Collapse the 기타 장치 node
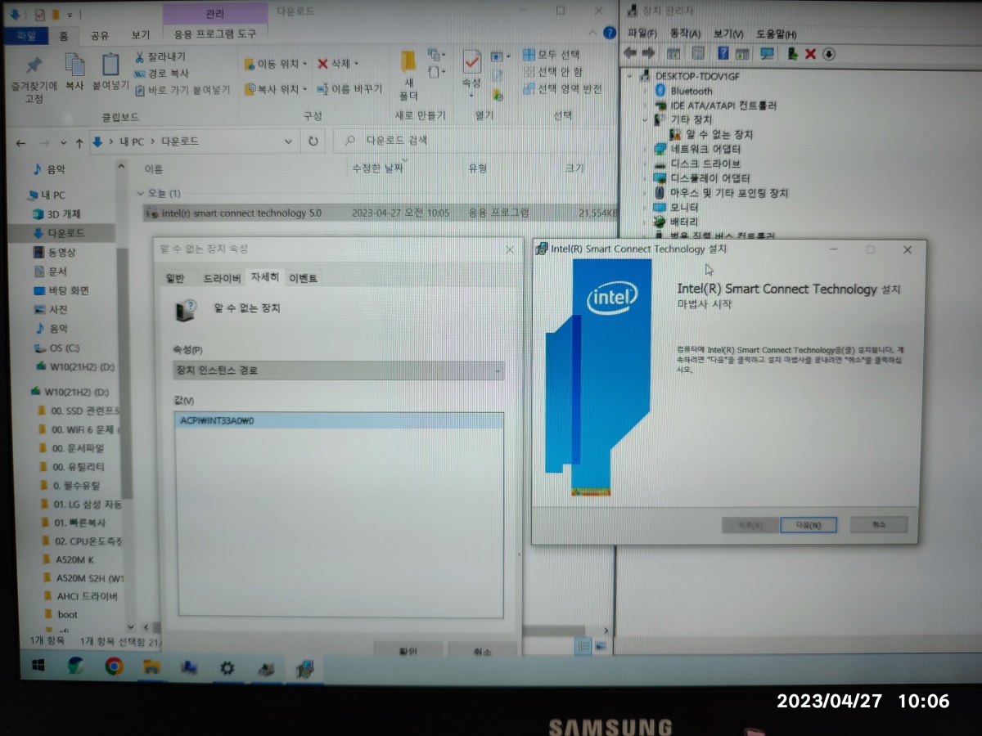This screenshot has width=982, height=736. (645, 119)
